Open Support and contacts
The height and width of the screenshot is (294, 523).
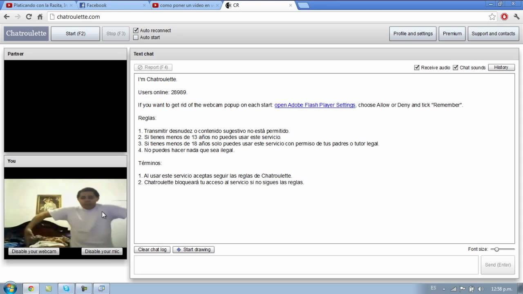pos(493,33)
